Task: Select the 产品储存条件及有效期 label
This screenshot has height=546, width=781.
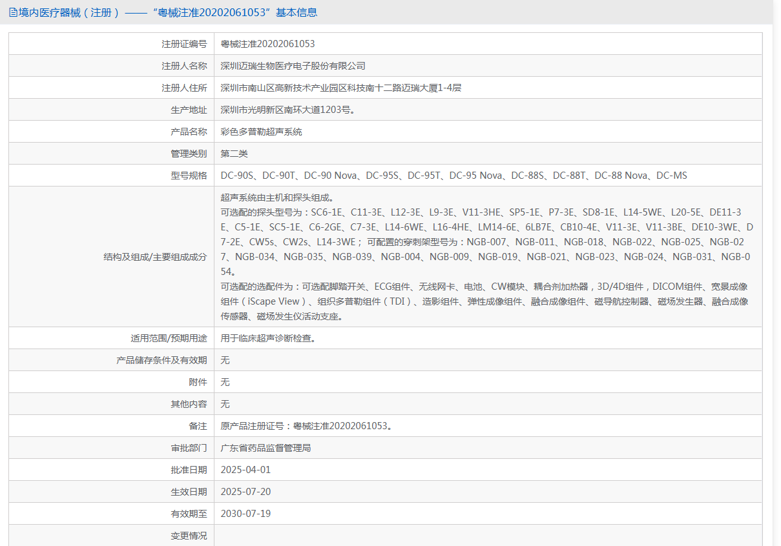Action: click(x=161, y=360)
